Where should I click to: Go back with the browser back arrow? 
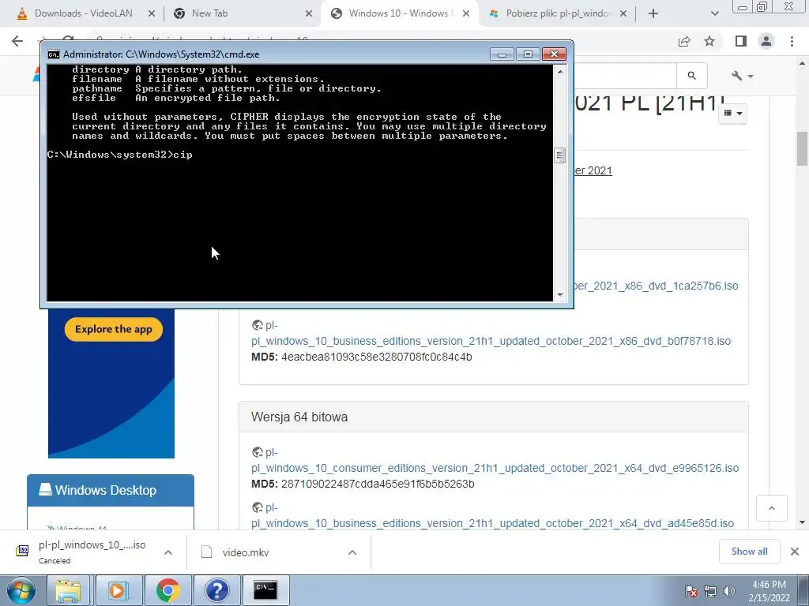coord(17,41)
